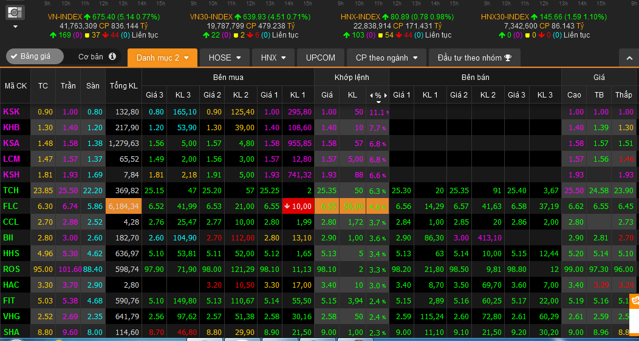
Task: Click the Cao column header
Action: pyautogui.click(x=574, y=95)
